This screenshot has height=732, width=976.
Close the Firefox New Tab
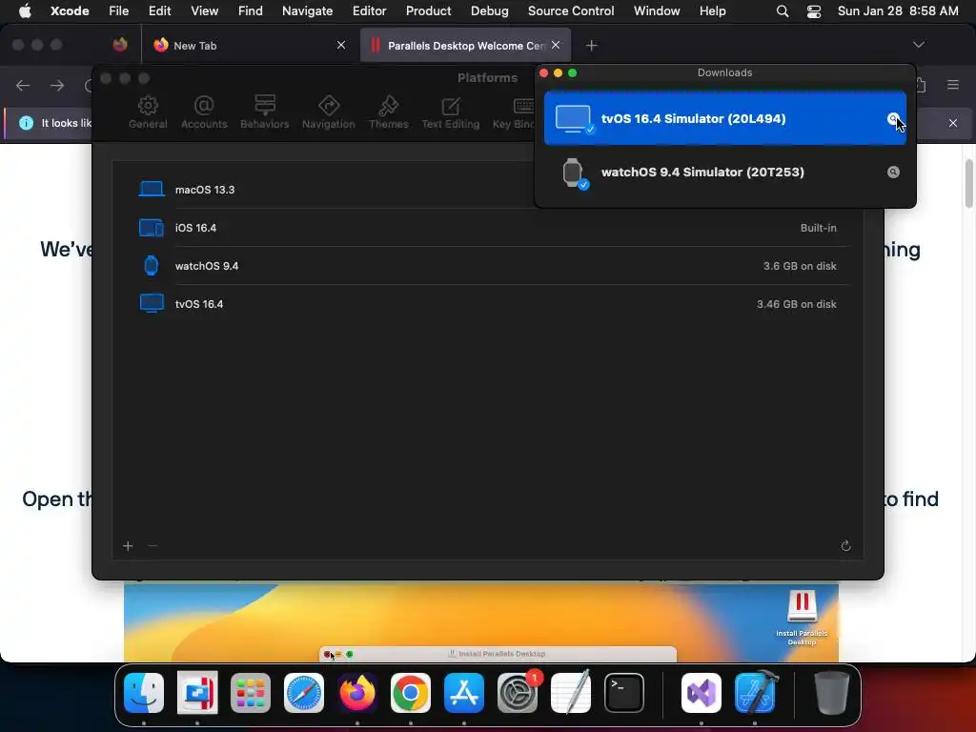click(x=341, y=45)
